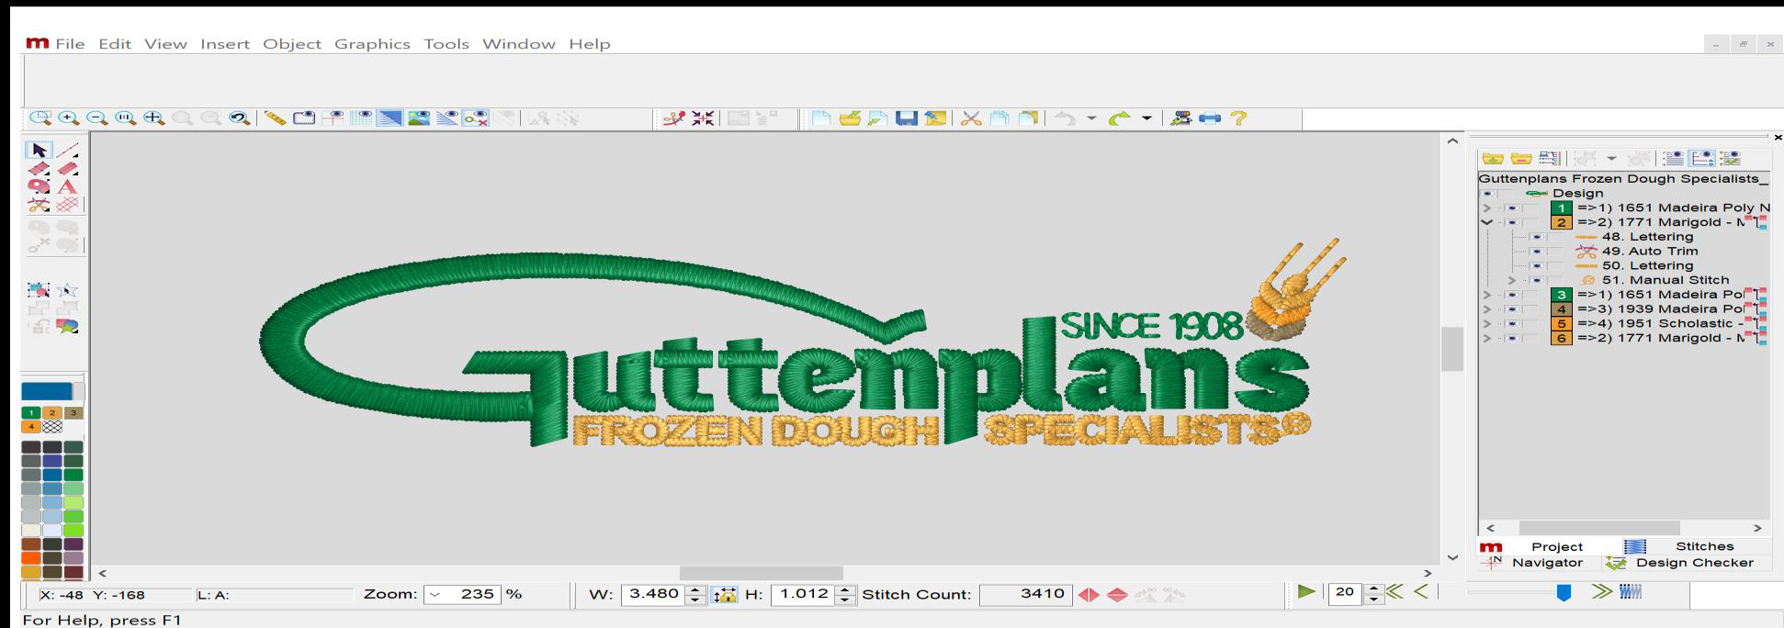Screen dimensions: 1784x628
Task: Select color swatch 3 in thread palette
Action: 73,413
